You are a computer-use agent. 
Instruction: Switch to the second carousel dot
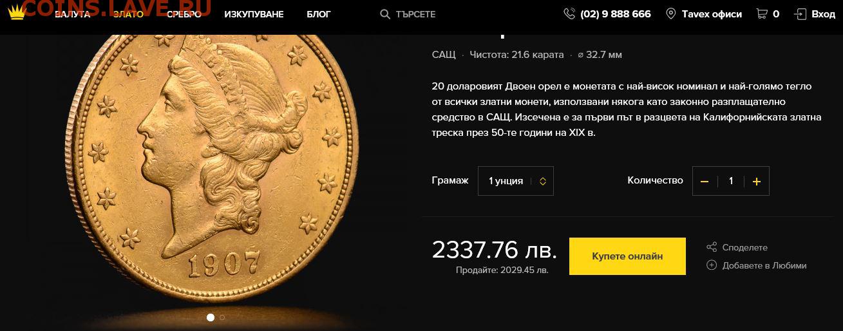click(222, 317)
